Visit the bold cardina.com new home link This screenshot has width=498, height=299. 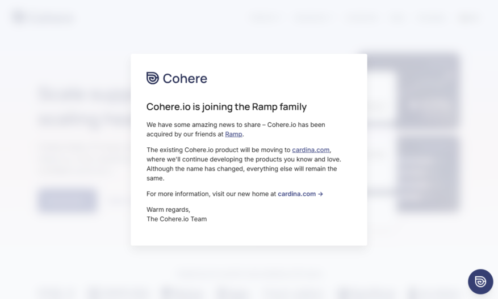point(296,194)
